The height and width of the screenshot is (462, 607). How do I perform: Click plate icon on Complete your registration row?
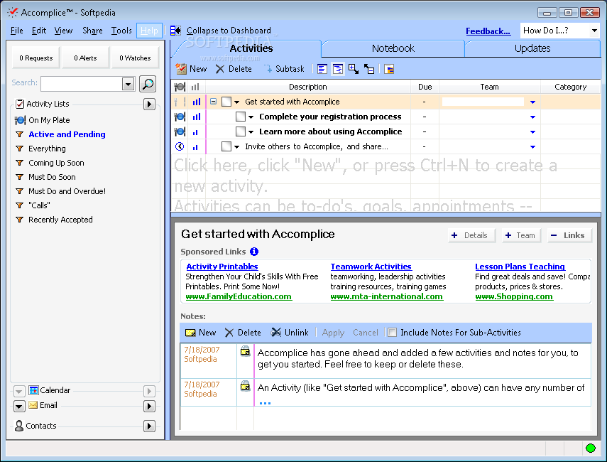180,117
